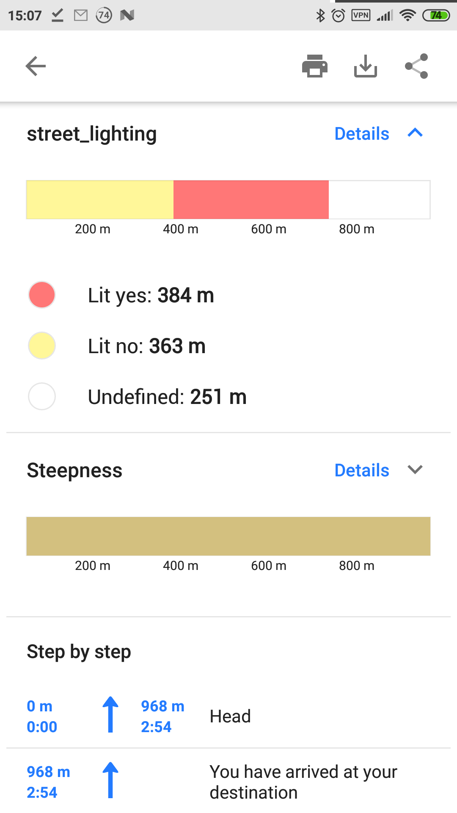Tap the Bluetooth status icon
The width and height of the screenshot is (457, 813).
pyautogui.click(x=320, y=16)
